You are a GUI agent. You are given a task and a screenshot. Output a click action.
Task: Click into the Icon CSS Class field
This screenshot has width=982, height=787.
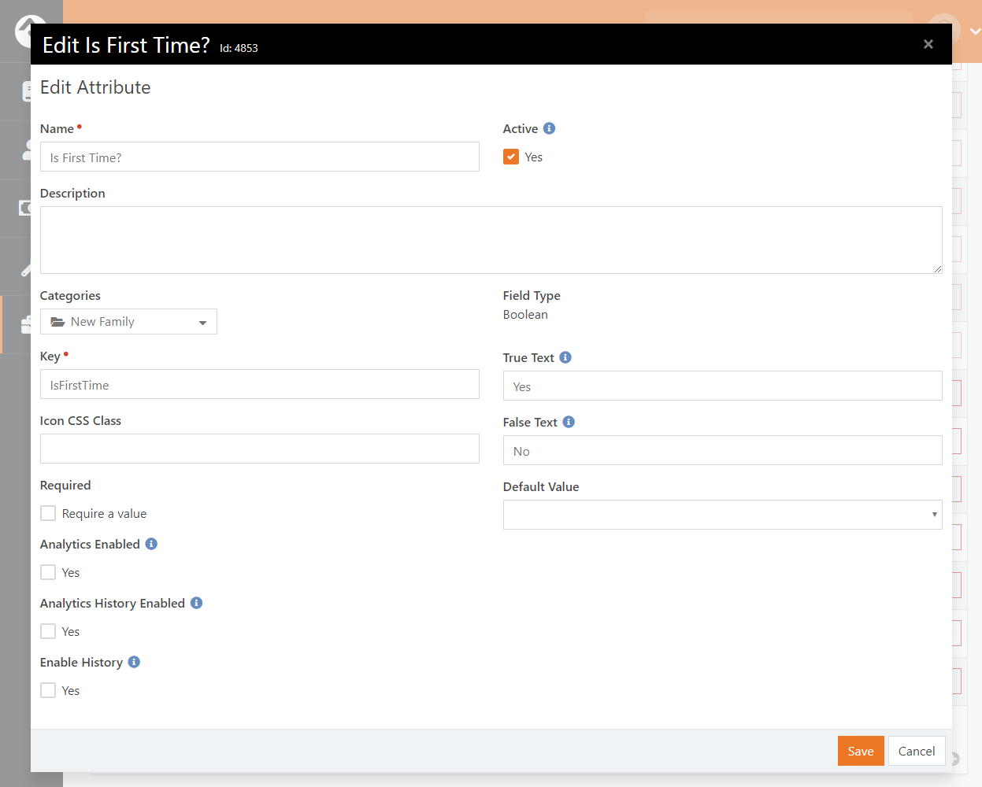pos(259,449)
